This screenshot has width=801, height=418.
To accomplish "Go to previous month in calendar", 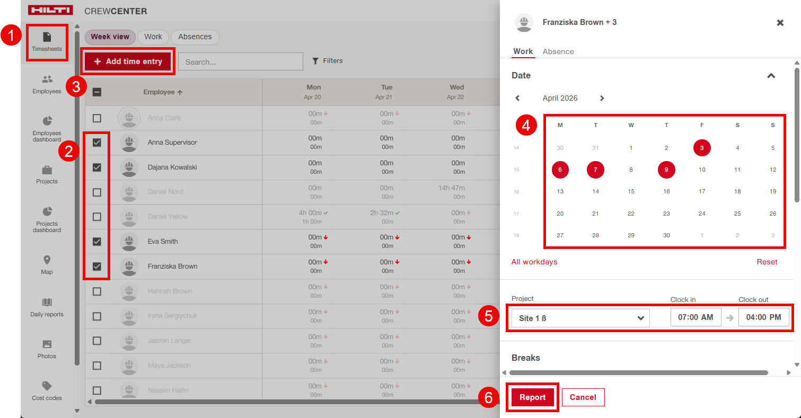I will [517, 98].
